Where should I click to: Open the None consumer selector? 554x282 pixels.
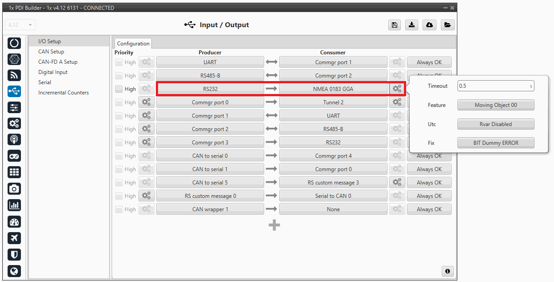tap(333, 209)
